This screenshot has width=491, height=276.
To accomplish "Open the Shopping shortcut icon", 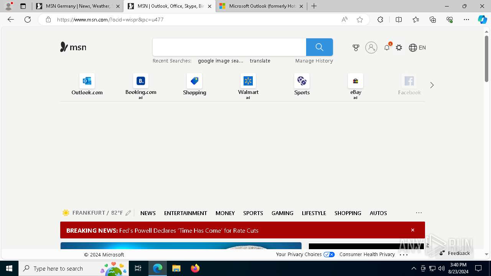I will [x=194, y=81].
